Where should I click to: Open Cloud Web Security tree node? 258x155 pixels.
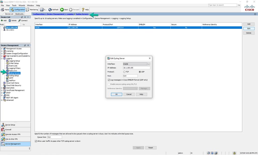point(14,86)
